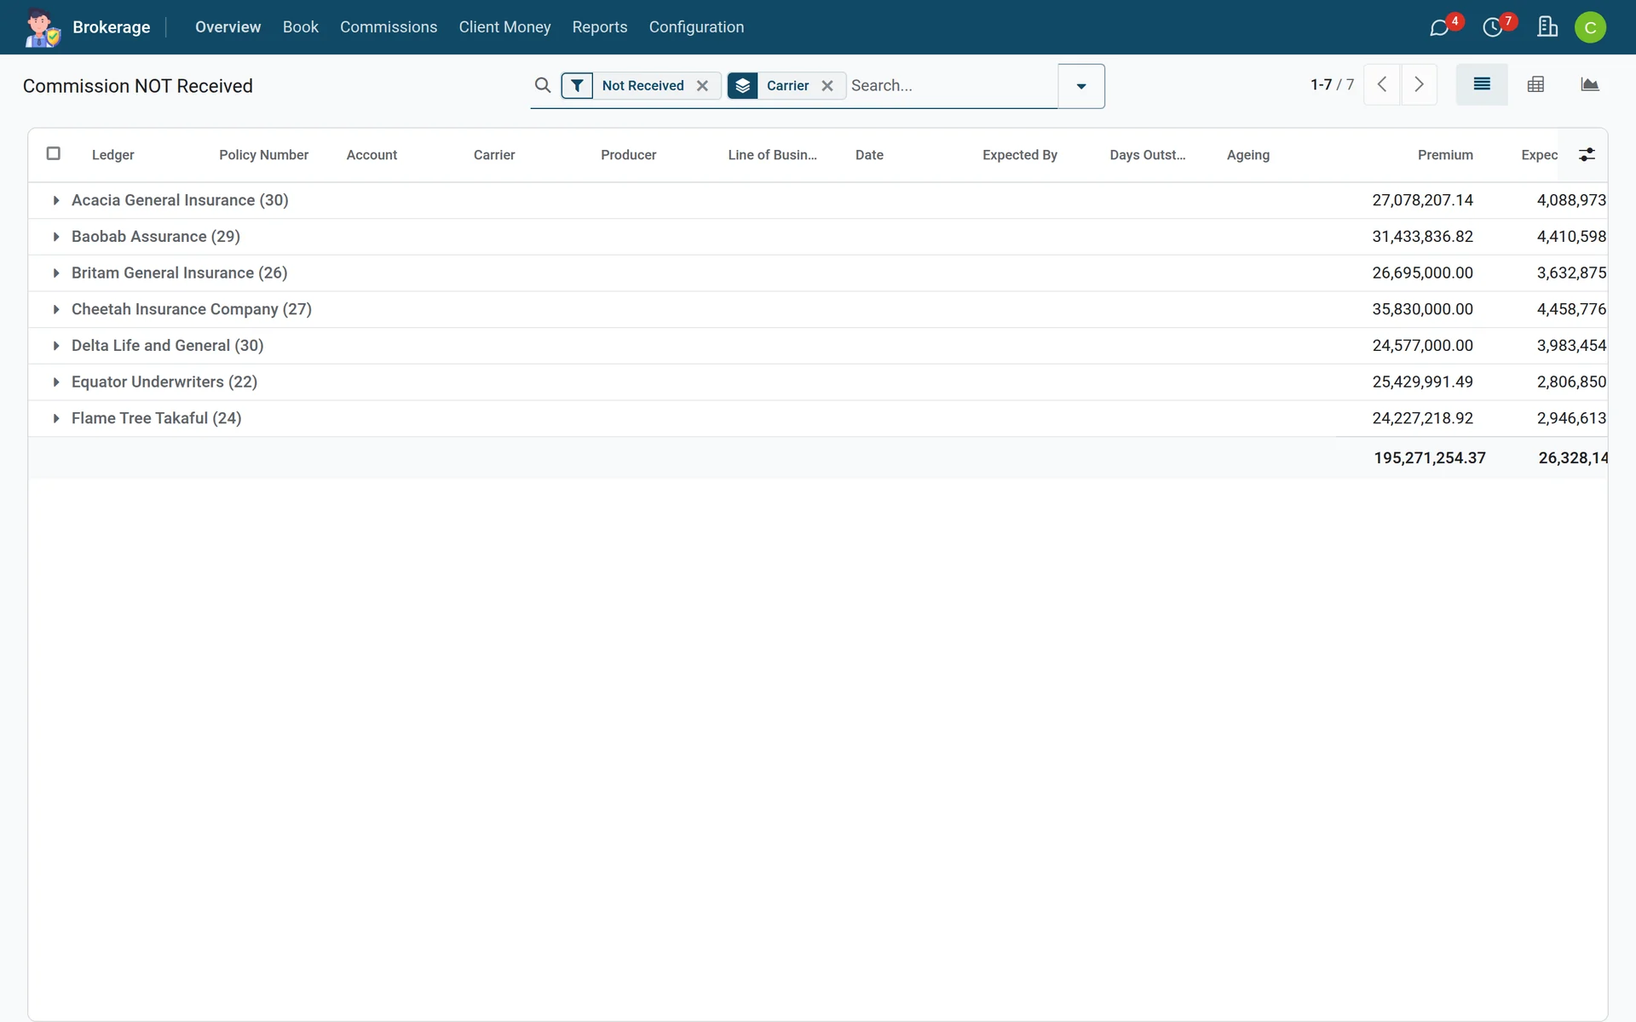This screenshot has width=1636, height=1022.
Task: Sort by the Policy Number column header
Action: (x=263, y=155)
